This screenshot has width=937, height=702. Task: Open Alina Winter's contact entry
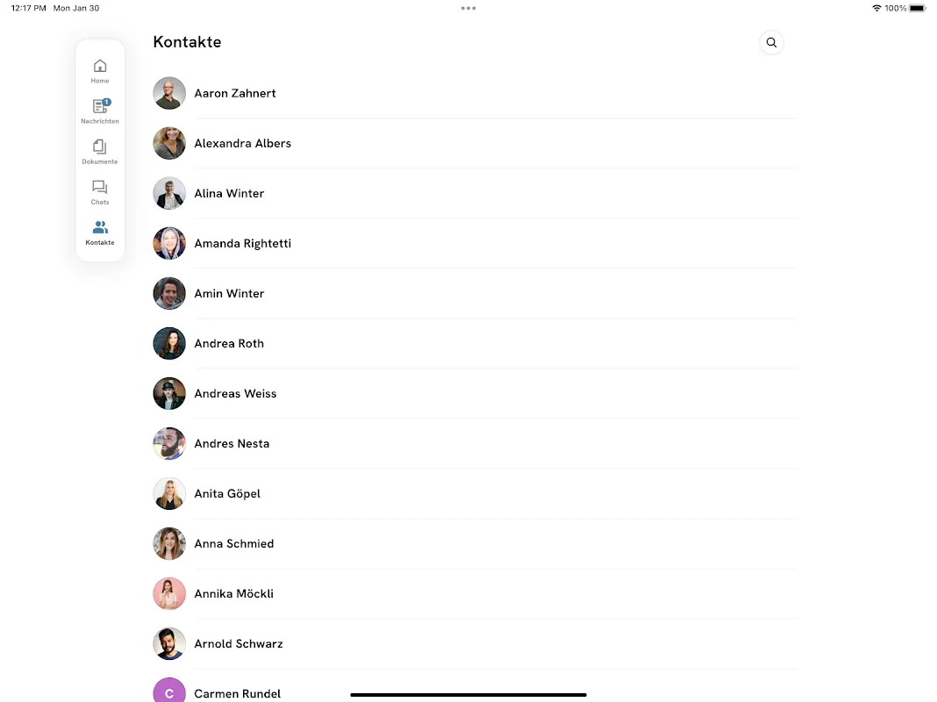tap(475, 194)
